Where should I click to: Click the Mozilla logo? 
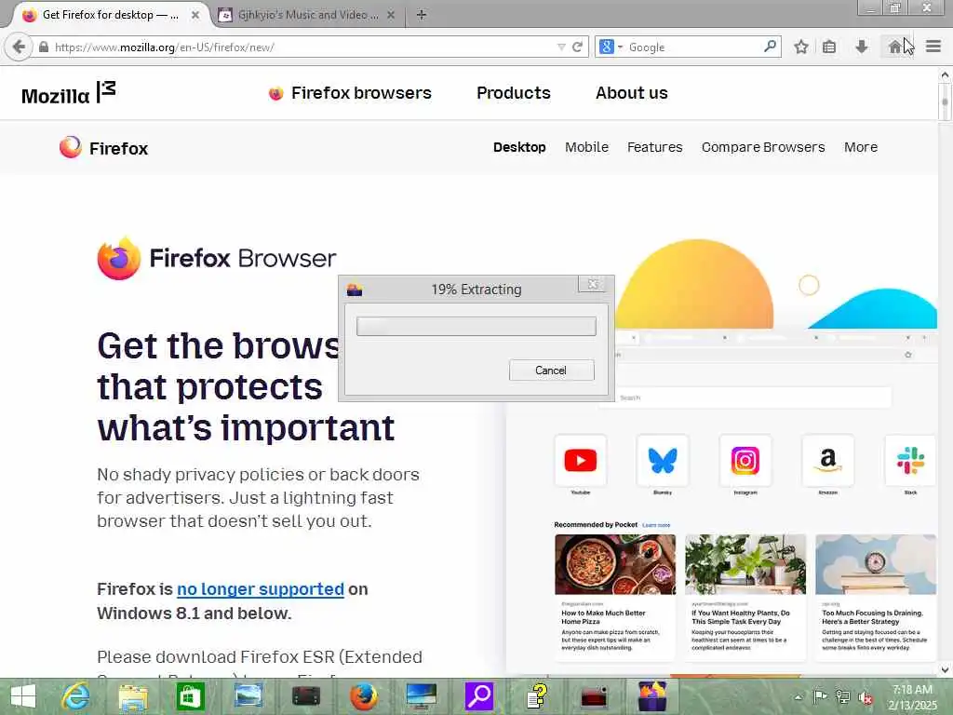pyautogui.click(x=68, y=93)
